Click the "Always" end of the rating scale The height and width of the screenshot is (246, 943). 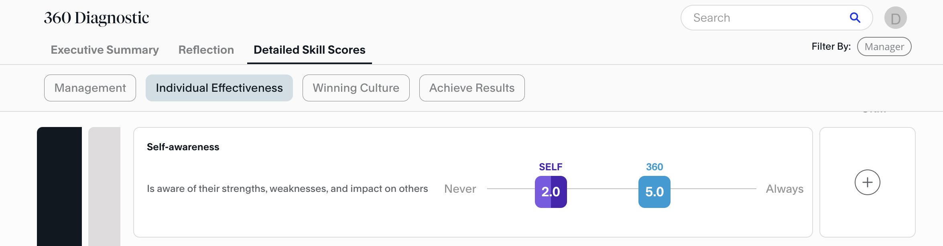pos(784,189)
